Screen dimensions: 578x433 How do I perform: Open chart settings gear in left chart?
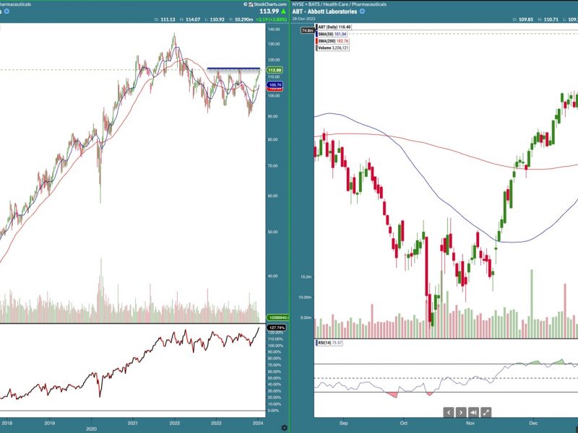pyautogui.click(x=284, y=427)
